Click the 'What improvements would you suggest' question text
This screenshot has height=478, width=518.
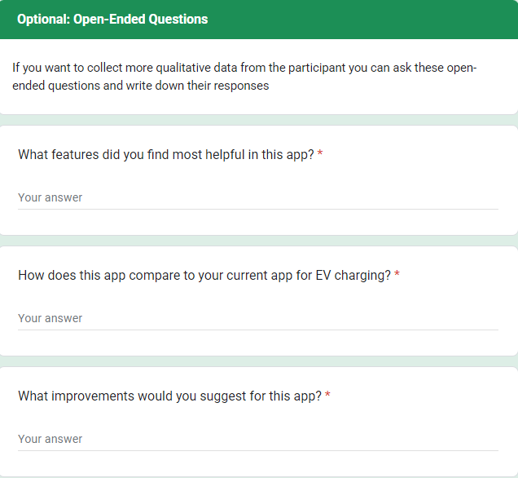click(169, 396)
